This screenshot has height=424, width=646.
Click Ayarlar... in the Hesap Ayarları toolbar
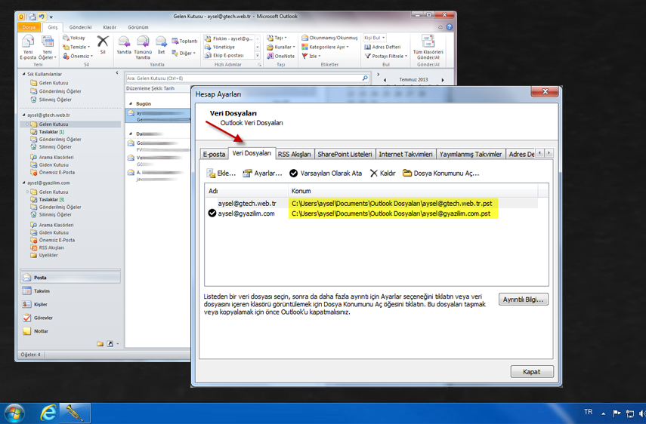point(262,174)
